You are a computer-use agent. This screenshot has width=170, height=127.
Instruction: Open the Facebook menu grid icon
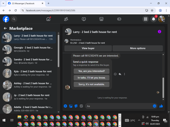point(146,19)
